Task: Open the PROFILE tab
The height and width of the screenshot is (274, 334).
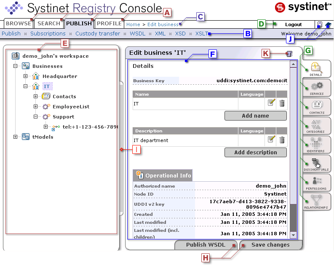Action: pyautogui.click(x=109, y=24)
